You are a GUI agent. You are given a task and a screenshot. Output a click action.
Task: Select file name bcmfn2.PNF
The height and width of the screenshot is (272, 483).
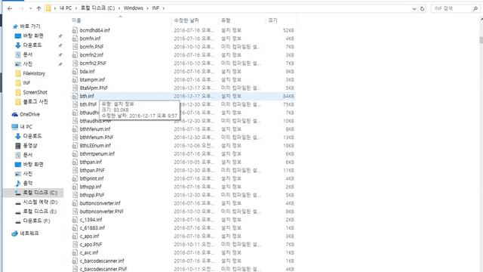click(93, 63)
